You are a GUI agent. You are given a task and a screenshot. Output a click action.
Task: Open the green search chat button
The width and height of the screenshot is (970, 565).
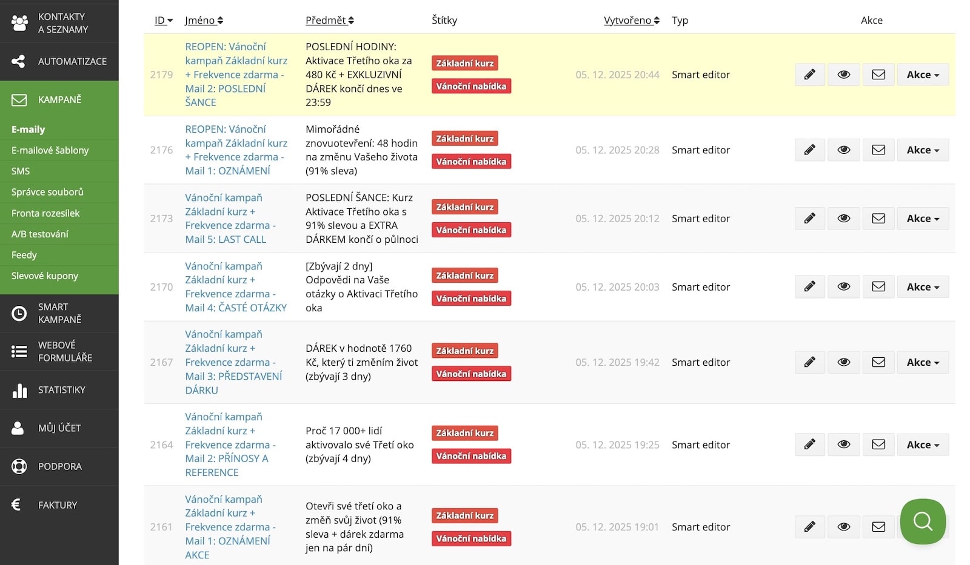tap(923, 521)
